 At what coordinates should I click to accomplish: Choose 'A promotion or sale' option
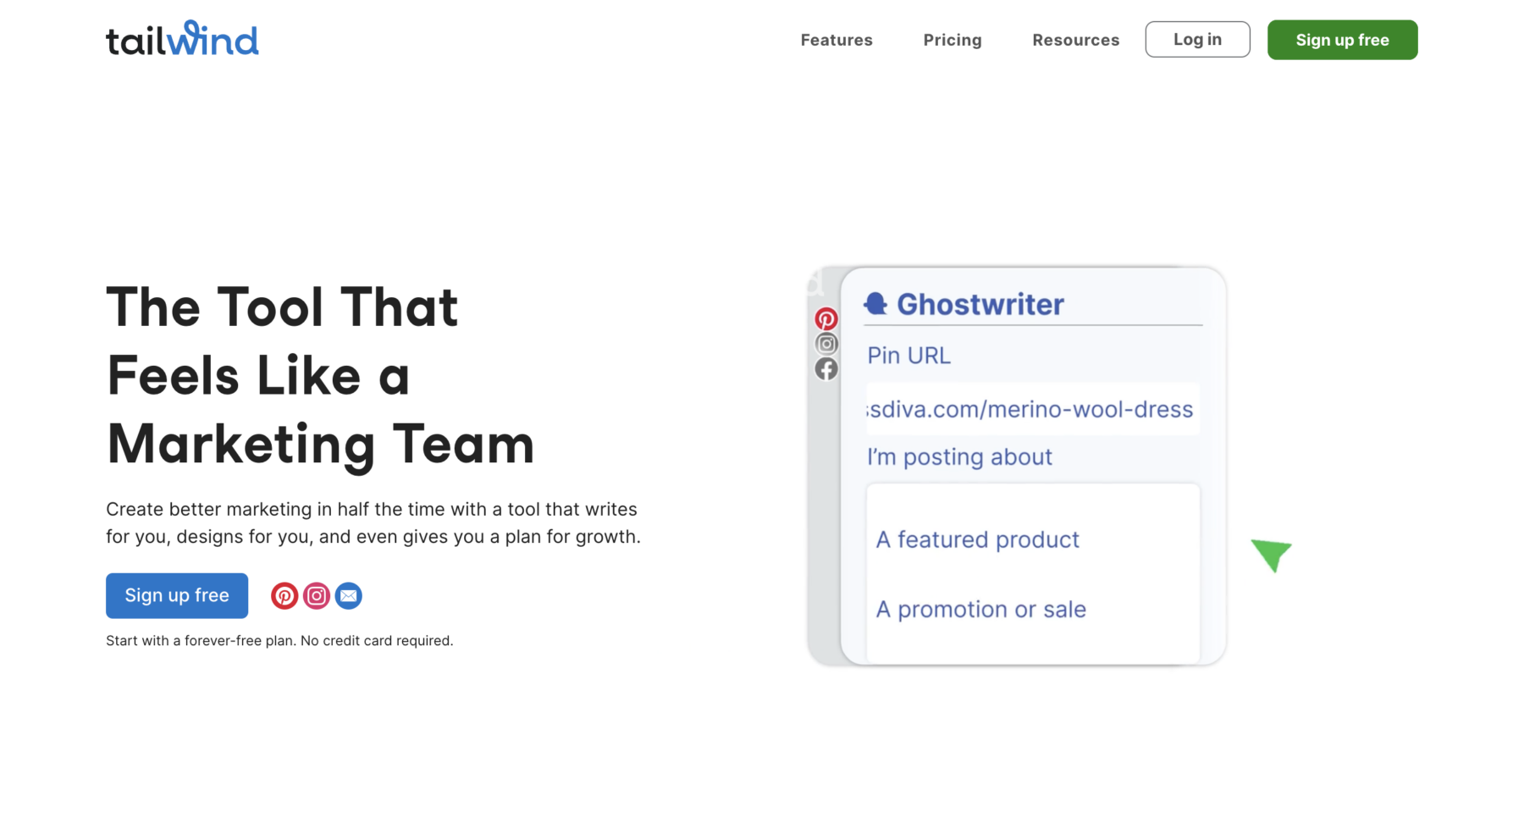[981, 609]
